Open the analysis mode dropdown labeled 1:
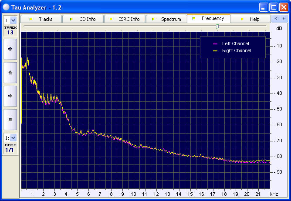Screen dimensions: 291x201 tap(13, 138)
